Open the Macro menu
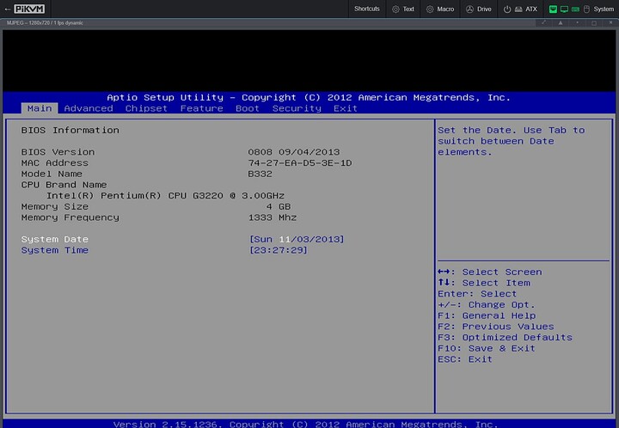 (x=440, y=9)
